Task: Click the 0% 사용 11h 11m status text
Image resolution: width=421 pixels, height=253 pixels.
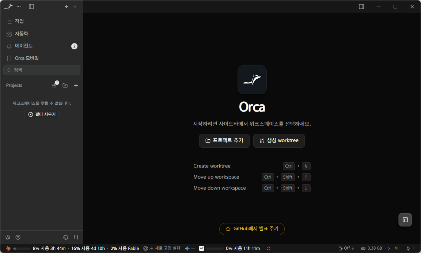Action: 243,249
